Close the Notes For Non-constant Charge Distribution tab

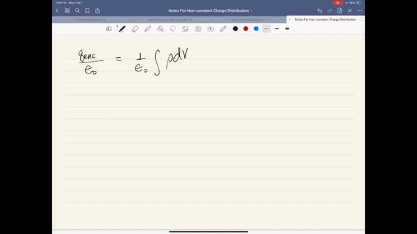(x=290, y=19)
